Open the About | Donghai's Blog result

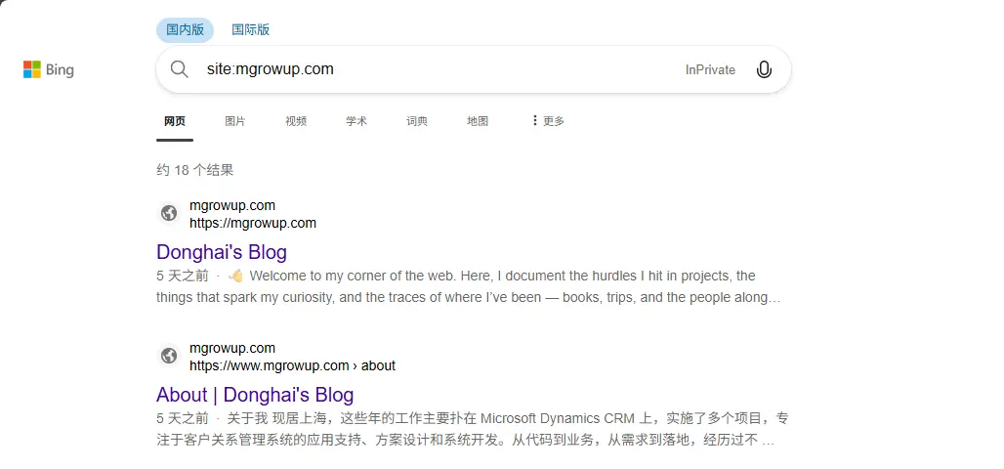(255, 394)
